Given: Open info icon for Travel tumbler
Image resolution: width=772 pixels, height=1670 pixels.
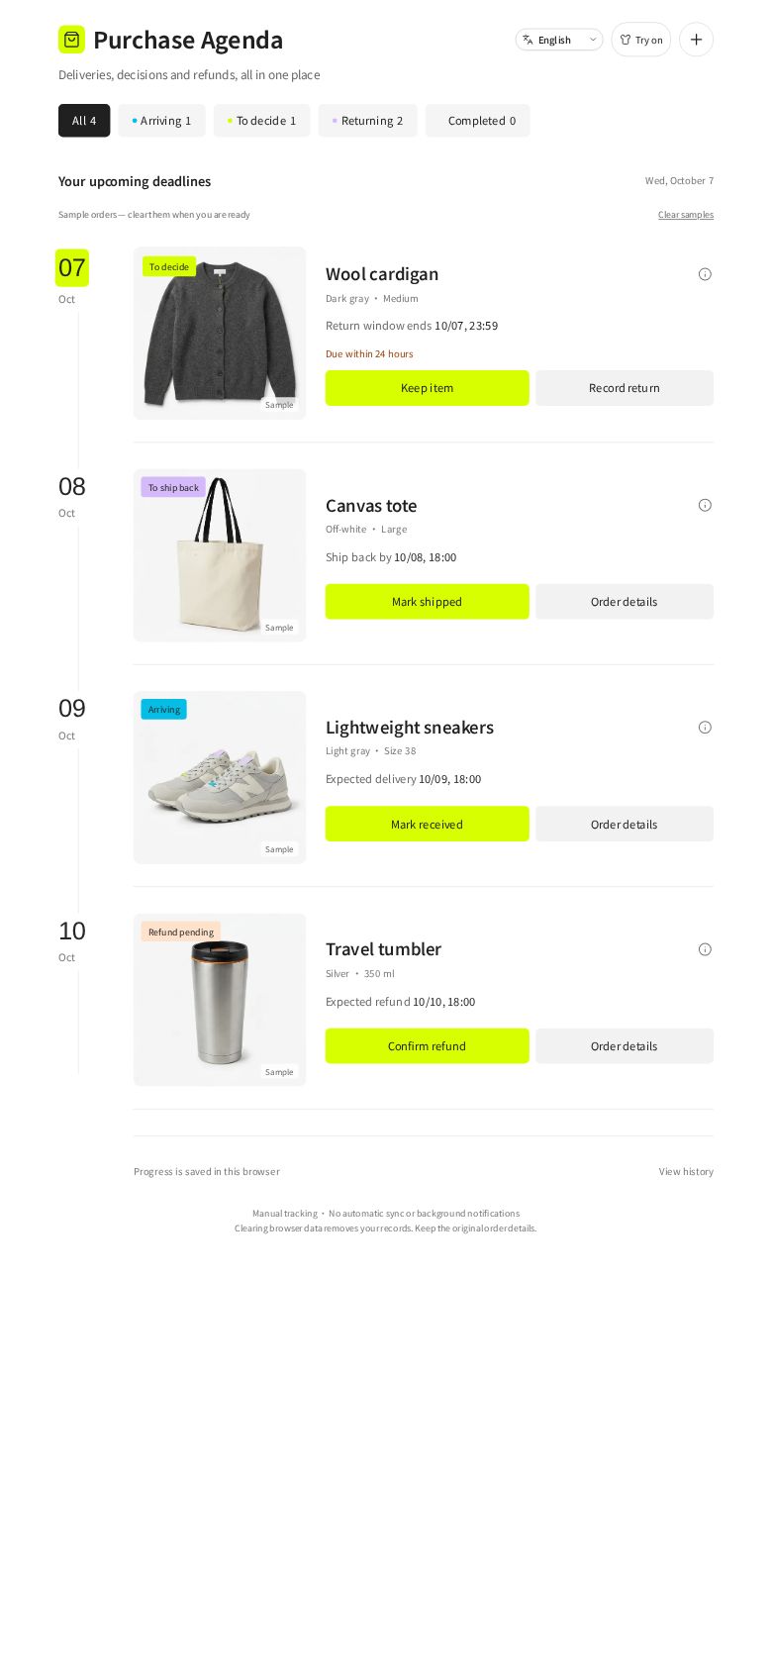Looking at the screenshot, I should click(705, 949).
